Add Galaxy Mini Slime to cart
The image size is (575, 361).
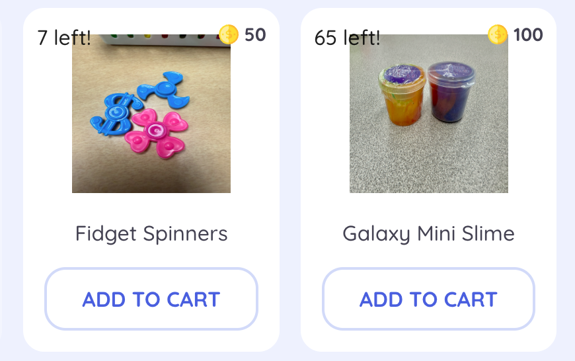[428, 299]
